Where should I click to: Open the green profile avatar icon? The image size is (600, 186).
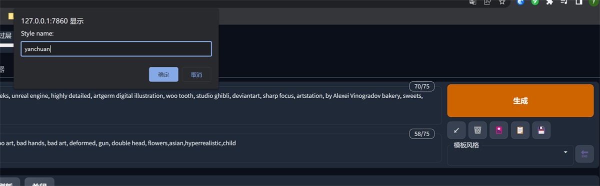coord(593,2)
